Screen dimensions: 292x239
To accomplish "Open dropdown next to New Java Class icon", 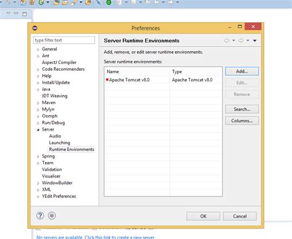I will coord(48,2).
